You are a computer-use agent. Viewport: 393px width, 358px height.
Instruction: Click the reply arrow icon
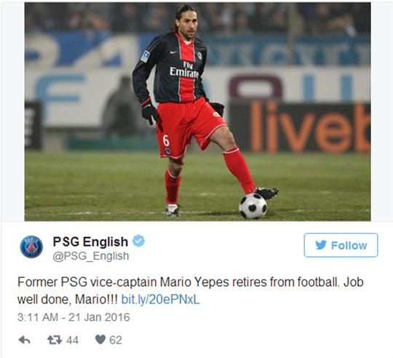(x=24, y=340)
